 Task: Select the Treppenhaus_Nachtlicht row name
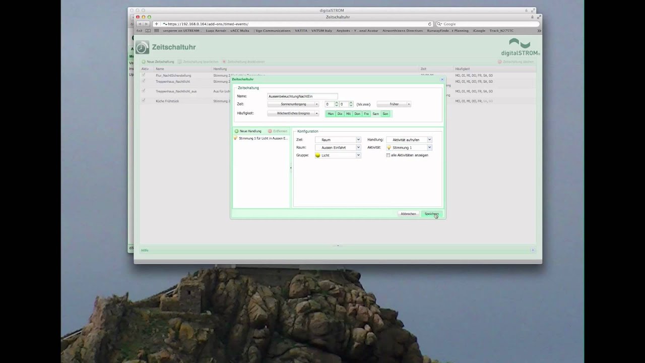coord(173,81)
